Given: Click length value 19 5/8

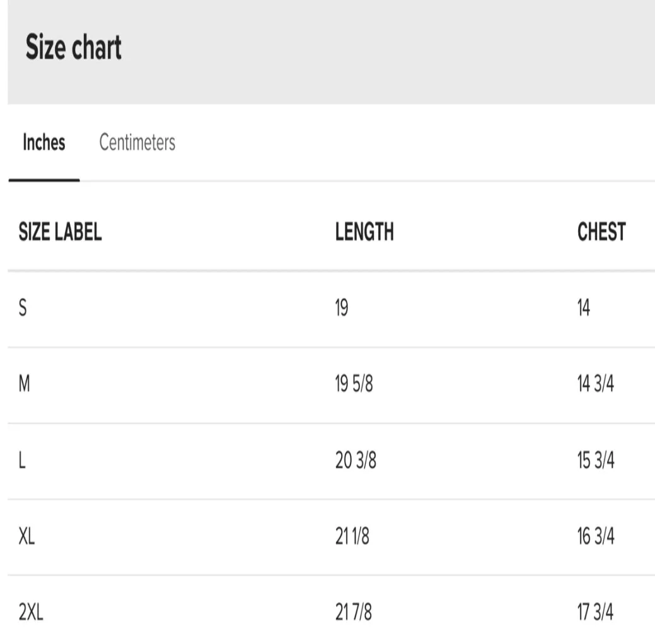Looking at the screenshot, I should tap(354, 385).
